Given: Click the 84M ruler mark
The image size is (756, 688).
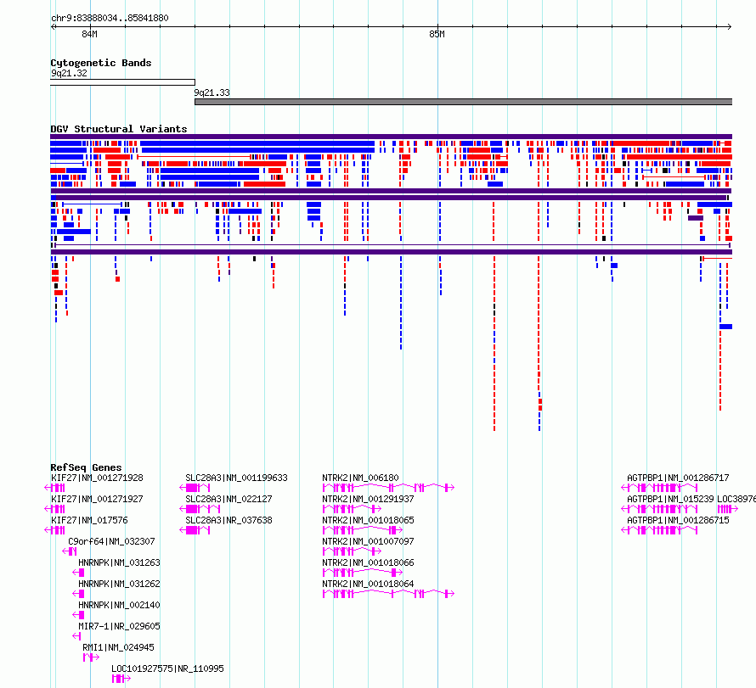Looking at the screenshot, I should coord(90,34).
